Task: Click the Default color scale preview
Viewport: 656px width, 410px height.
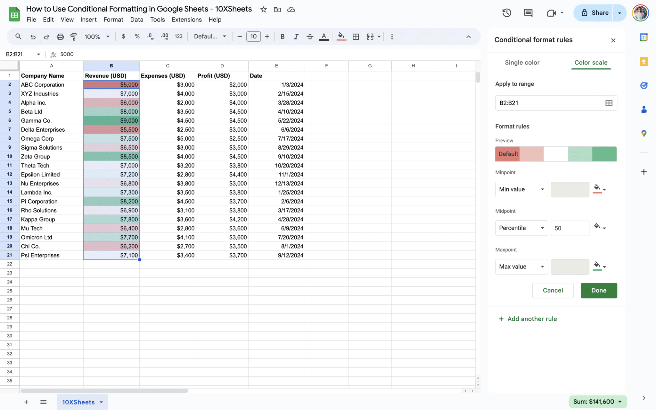Action: pos(555,154)
